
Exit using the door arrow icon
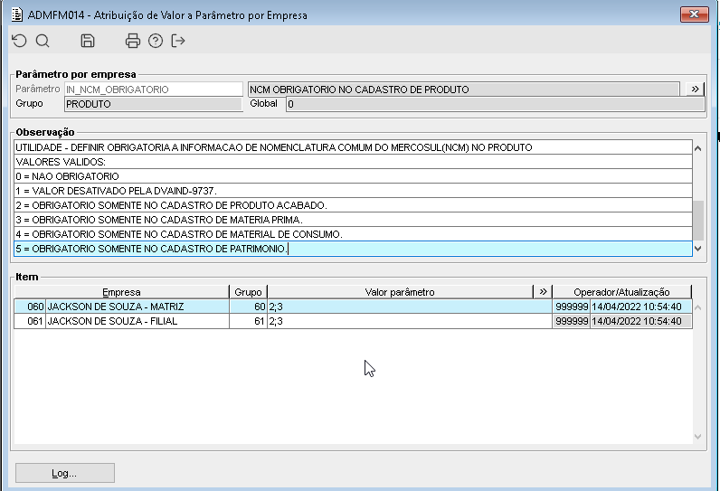177,41
